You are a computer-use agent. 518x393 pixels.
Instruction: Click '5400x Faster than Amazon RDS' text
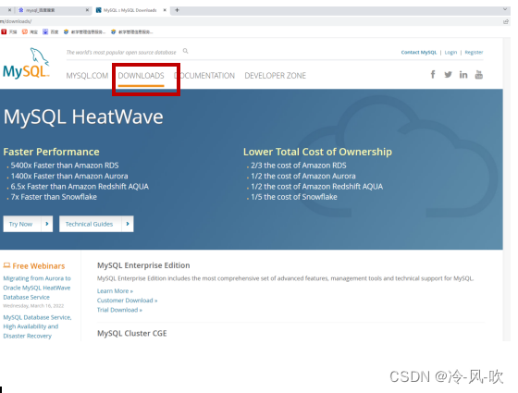click(x=65, y=166)
